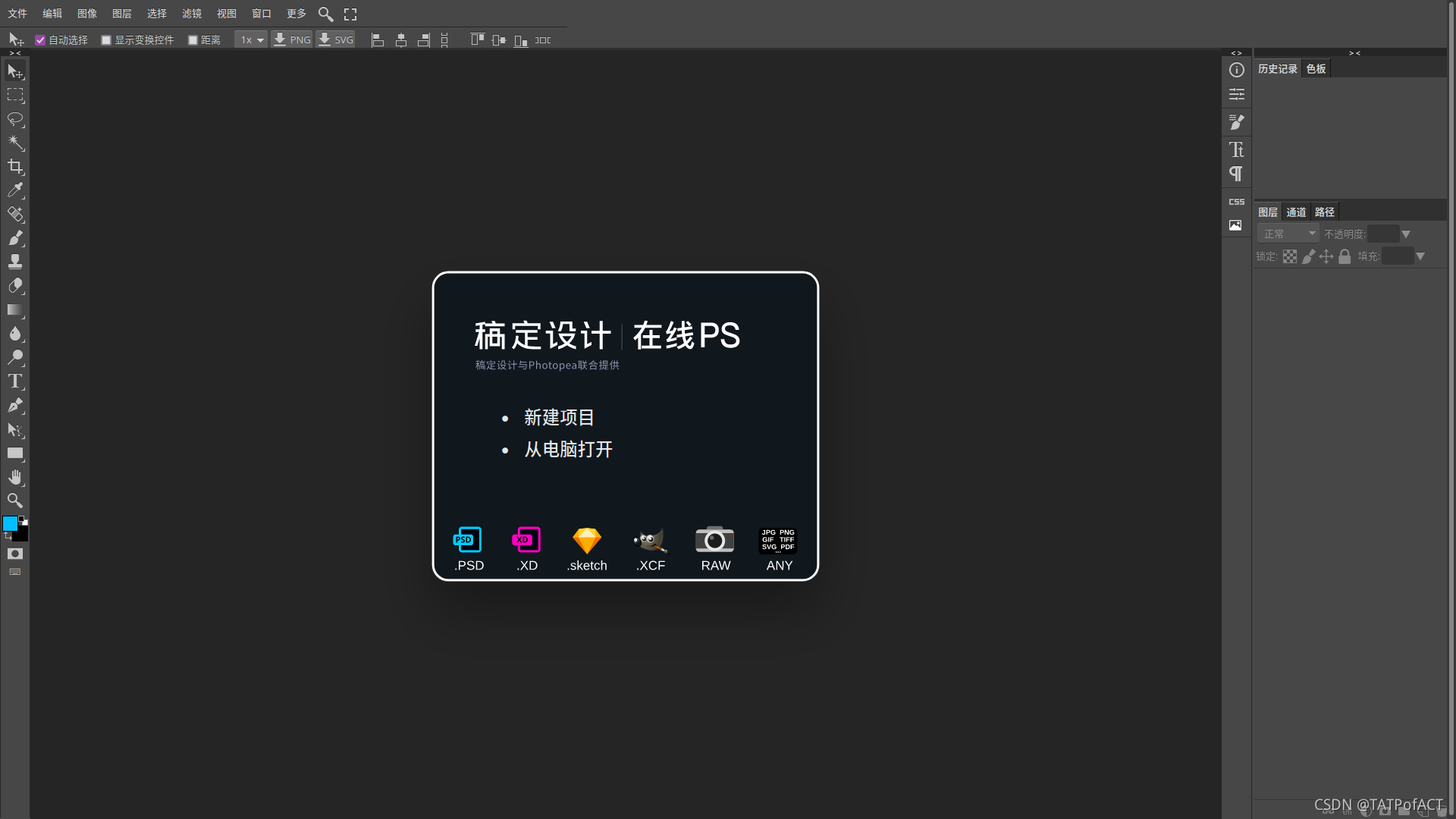1456x819 pixels.
Task: Uncheck the 自动选择 checkbox
Action: 40,40
